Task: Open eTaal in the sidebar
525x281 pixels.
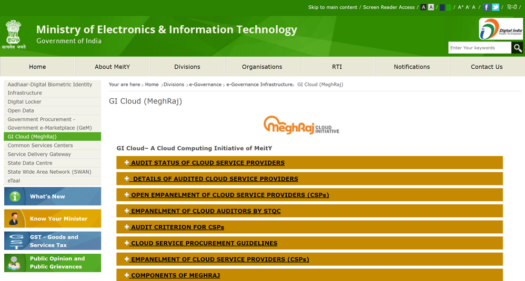Action: tap(52, 181)
